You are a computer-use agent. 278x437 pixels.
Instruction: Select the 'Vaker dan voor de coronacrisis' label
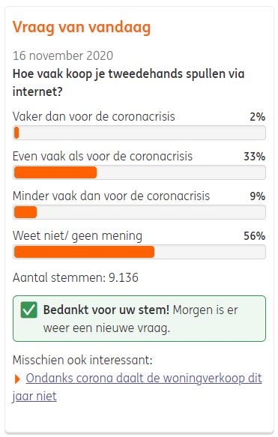pos(94,116)
